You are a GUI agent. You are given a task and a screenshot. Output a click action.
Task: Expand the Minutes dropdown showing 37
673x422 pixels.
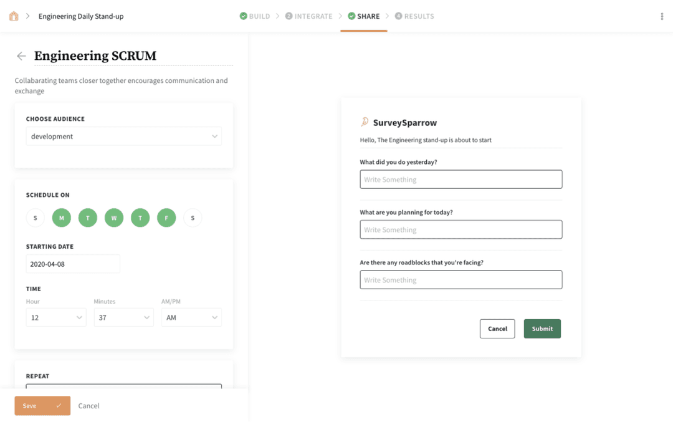coord(123,317)
